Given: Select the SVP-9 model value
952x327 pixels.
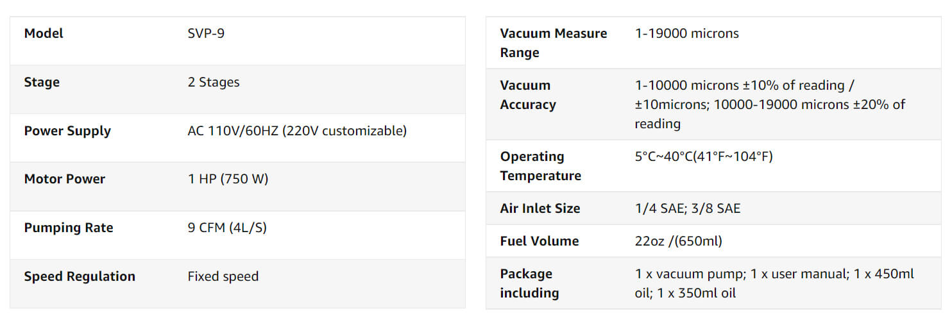Looking at the screenshot, I should [206, 33].
